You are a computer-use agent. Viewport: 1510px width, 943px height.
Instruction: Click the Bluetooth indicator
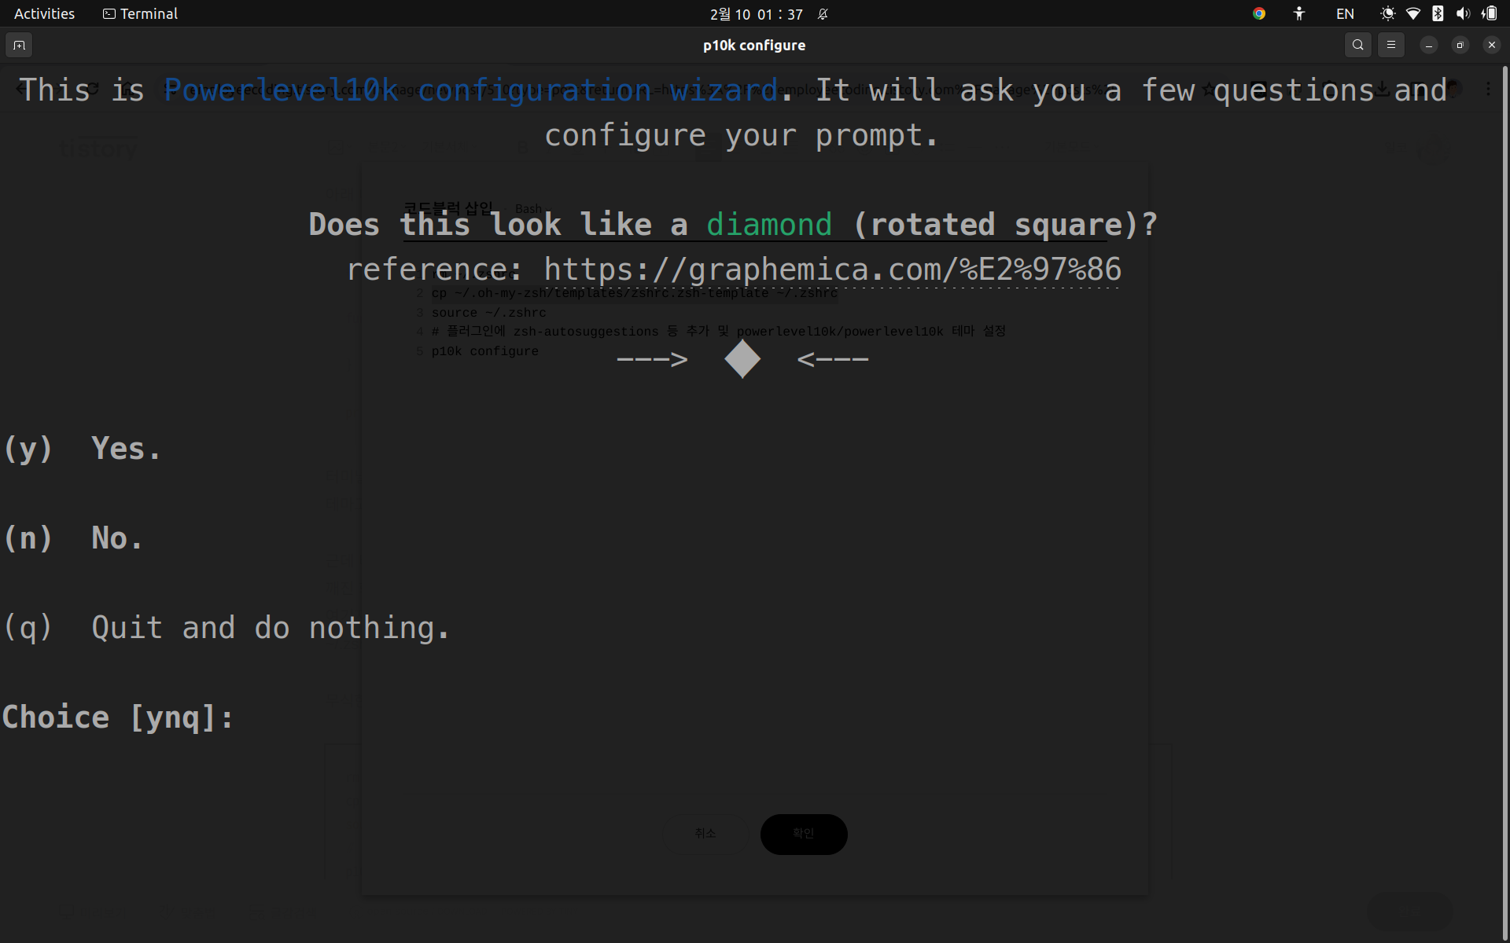1438,13
